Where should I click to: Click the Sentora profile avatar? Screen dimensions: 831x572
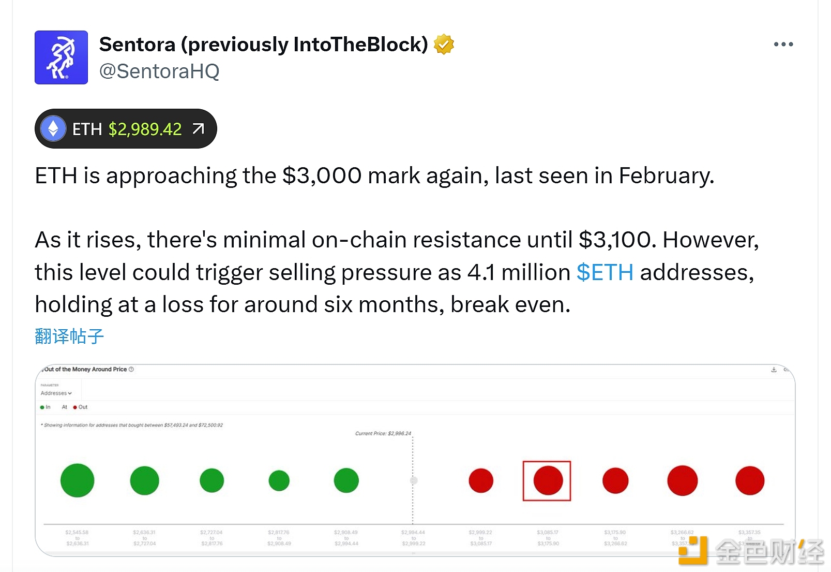pos(61,57)
